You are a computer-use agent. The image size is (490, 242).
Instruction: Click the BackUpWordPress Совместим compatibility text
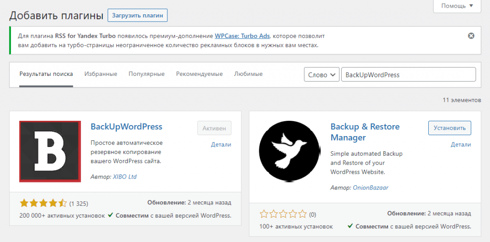tap(170, 215)
